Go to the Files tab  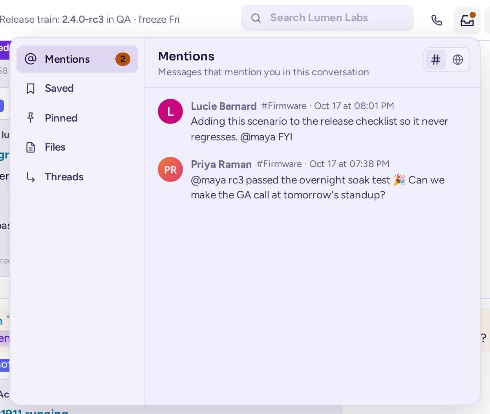coord(77,147)
